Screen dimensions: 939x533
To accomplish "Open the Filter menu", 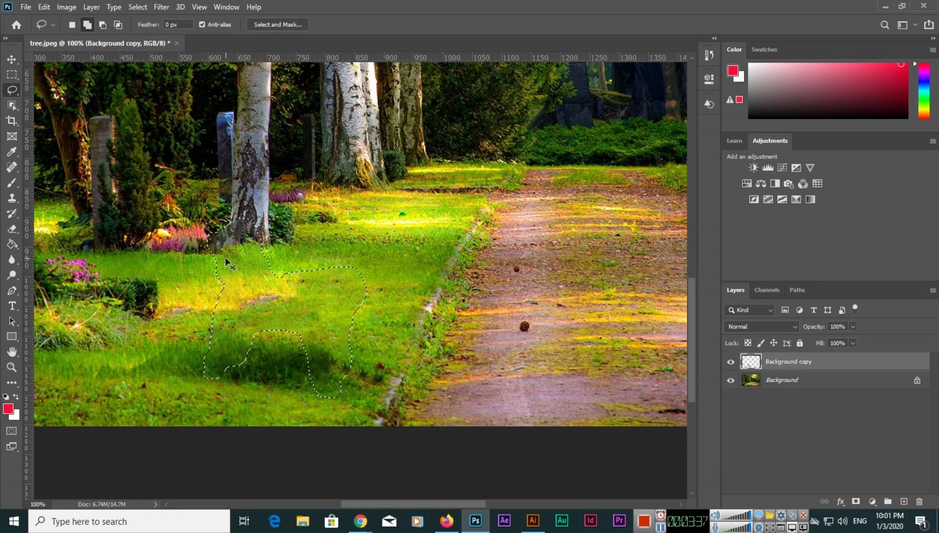I will [161, 7].
